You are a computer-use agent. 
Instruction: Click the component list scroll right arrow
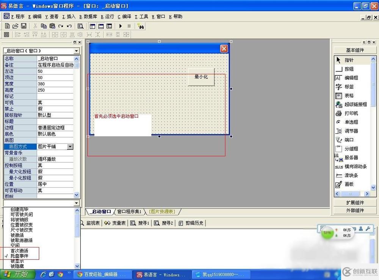coord(367,194)
